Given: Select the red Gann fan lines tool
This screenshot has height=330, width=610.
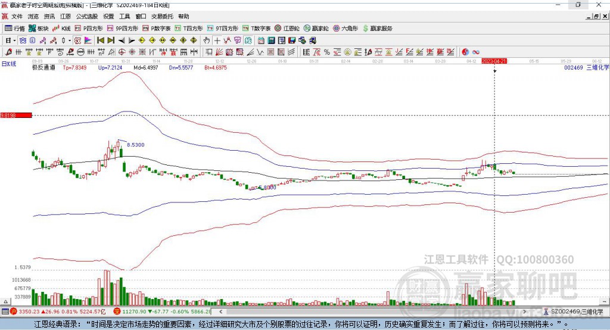Looking at the screenshot, I should coord(219,52).
